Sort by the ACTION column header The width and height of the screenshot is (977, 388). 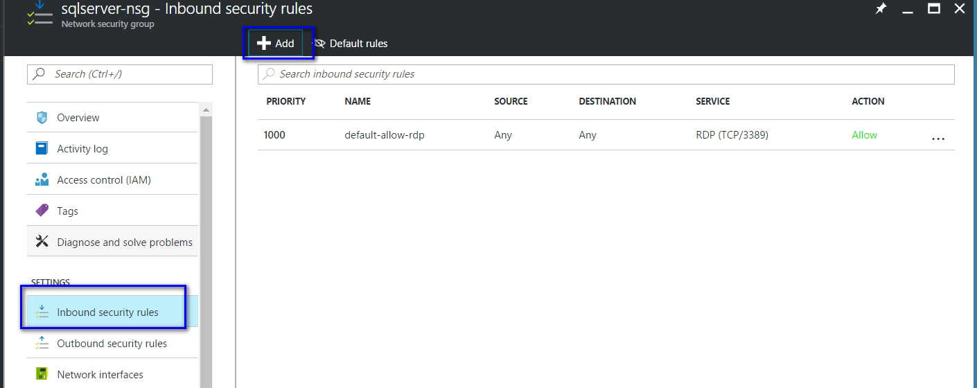(868, 101)
